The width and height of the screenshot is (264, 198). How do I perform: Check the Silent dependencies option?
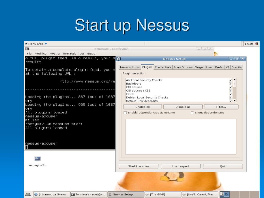click(x=192, y=113)
